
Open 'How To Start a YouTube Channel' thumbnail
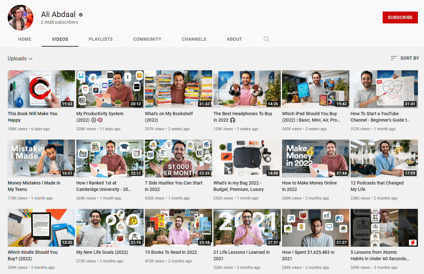[384, 89]
